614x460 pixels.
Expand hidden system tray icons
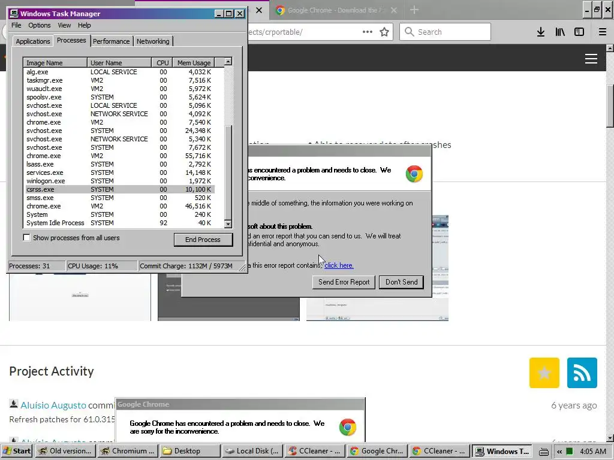pyautogui.click(x=559, y=452)
